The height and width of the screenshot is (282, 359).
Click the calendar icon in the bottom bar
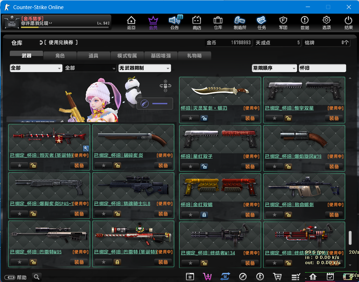(x=190, y=277)
